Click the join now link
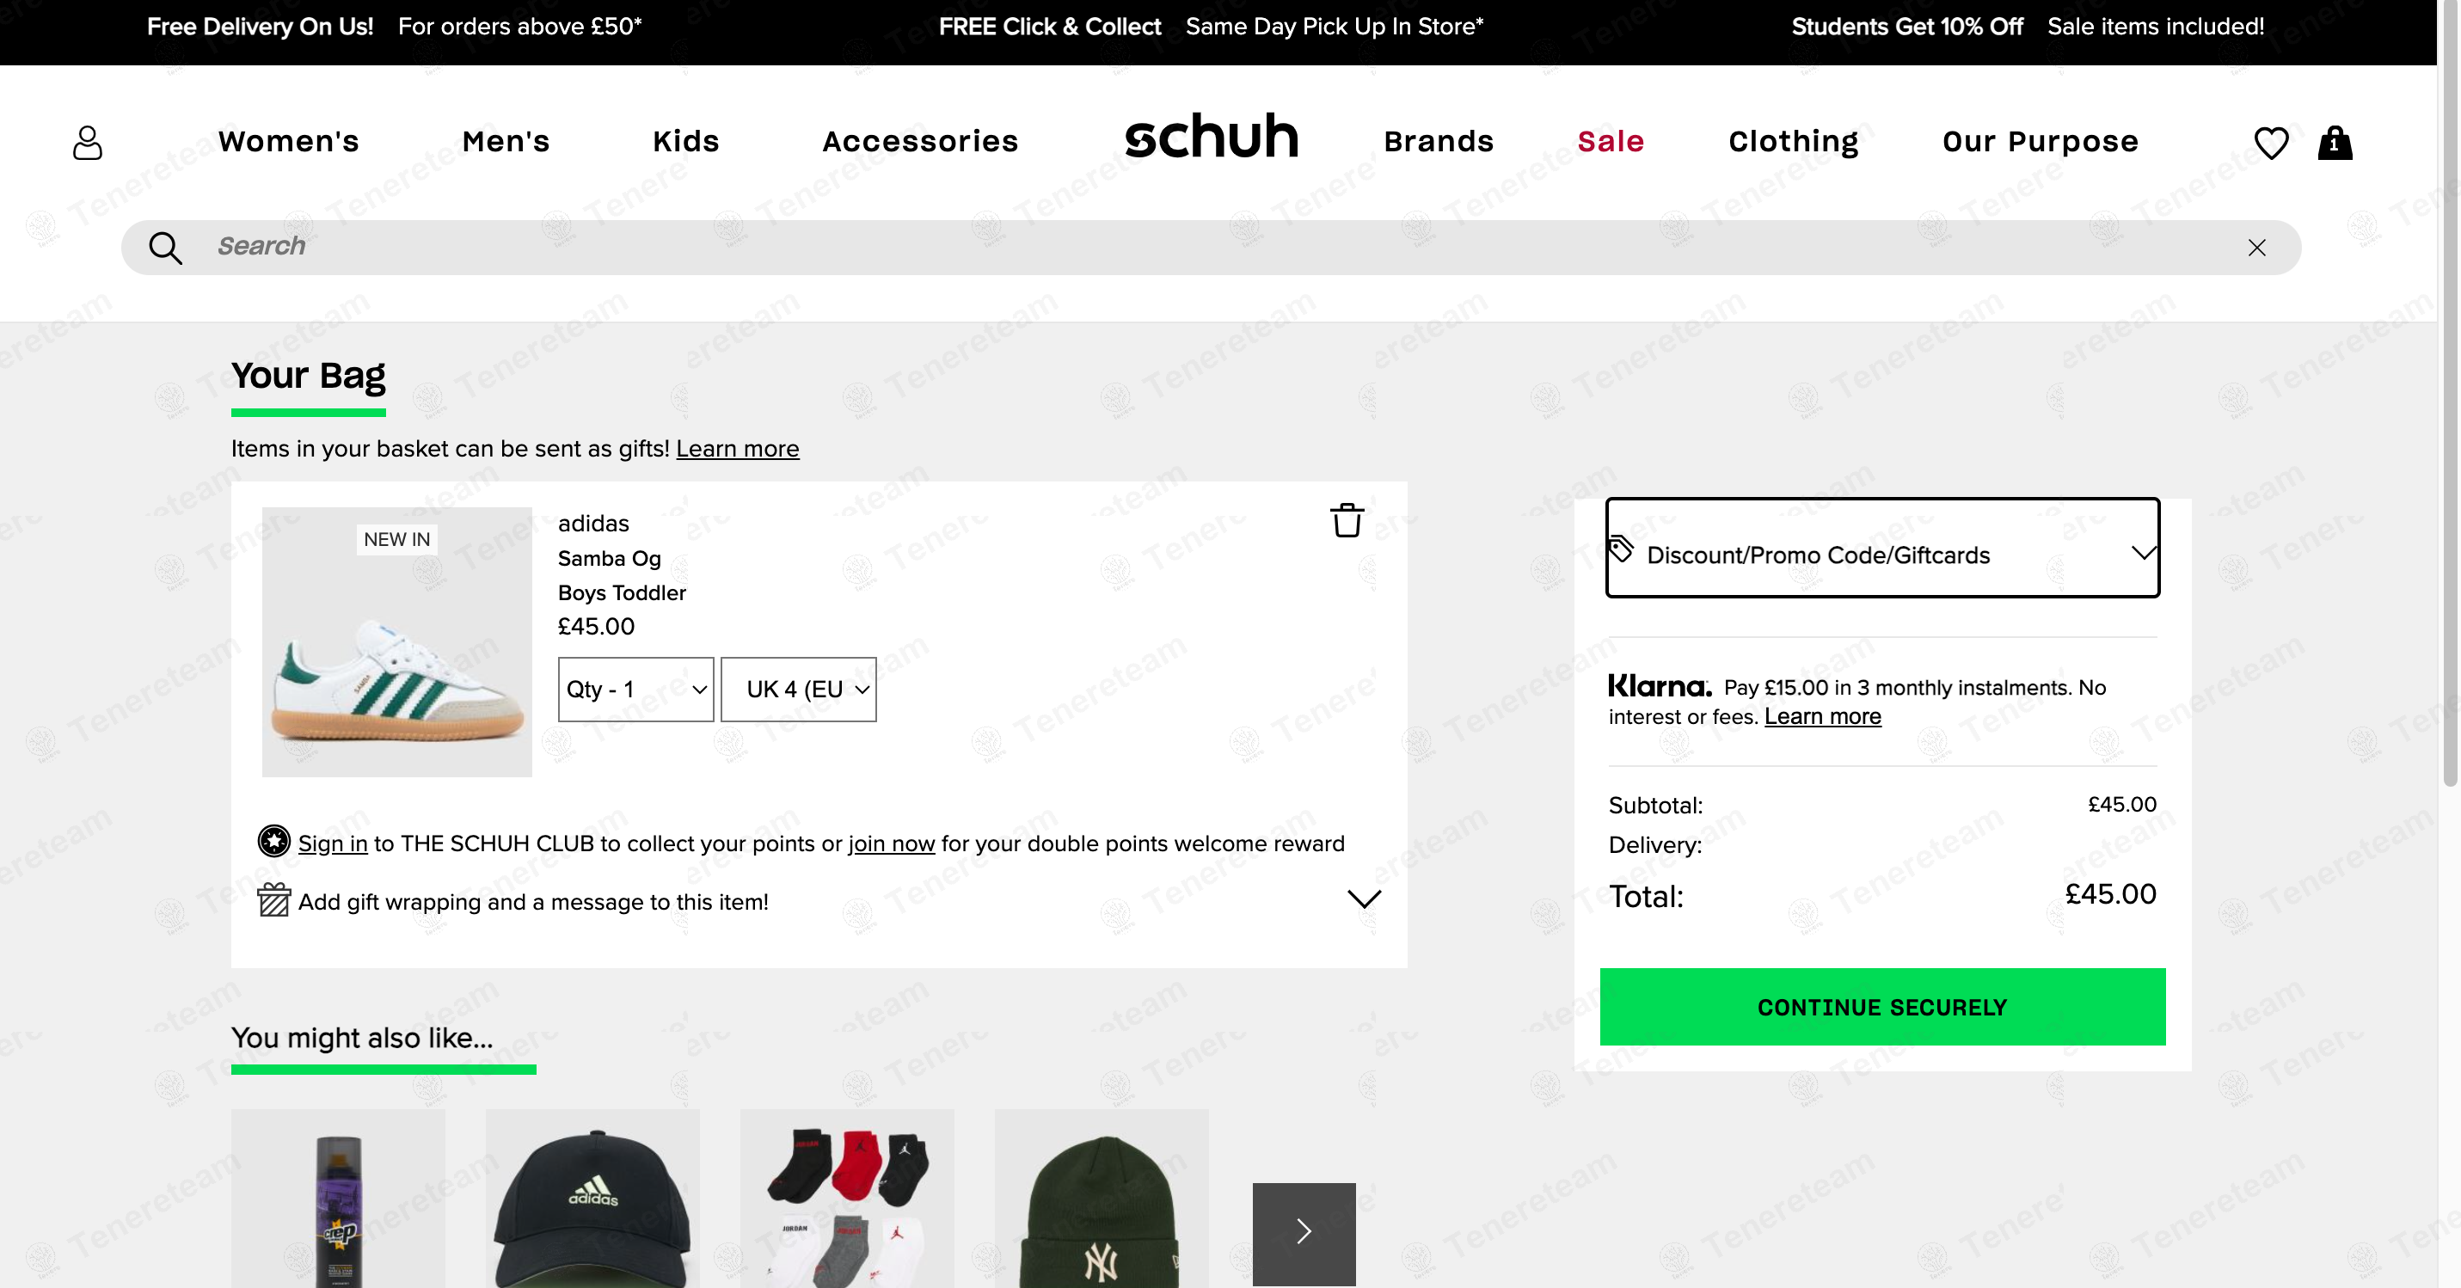2461x1288 pixels. coord(892,843)
